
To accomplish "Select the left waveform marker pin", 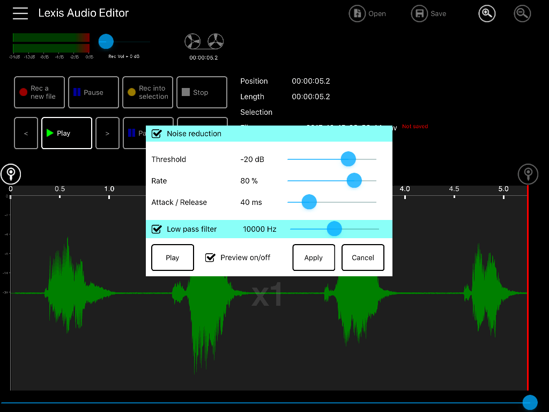I will pyautogui.click(x=11, y=174).
